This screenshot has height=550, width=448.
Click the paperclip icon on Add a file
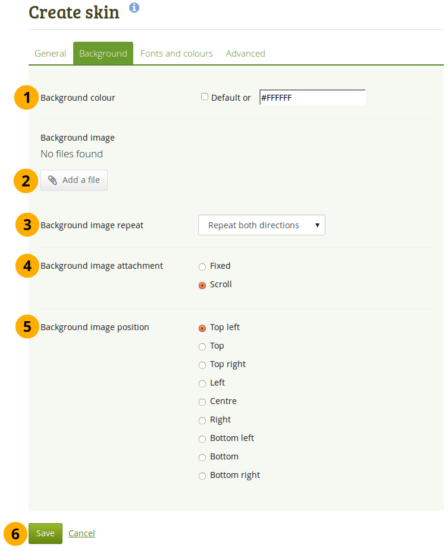(53, 180)
